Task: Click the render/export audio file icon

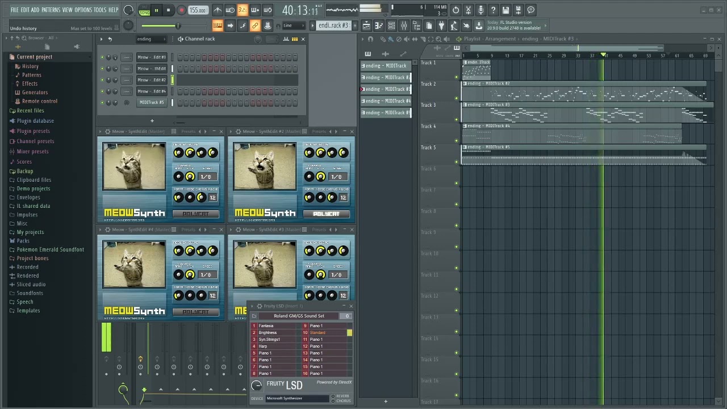Action: coord(518,10)
